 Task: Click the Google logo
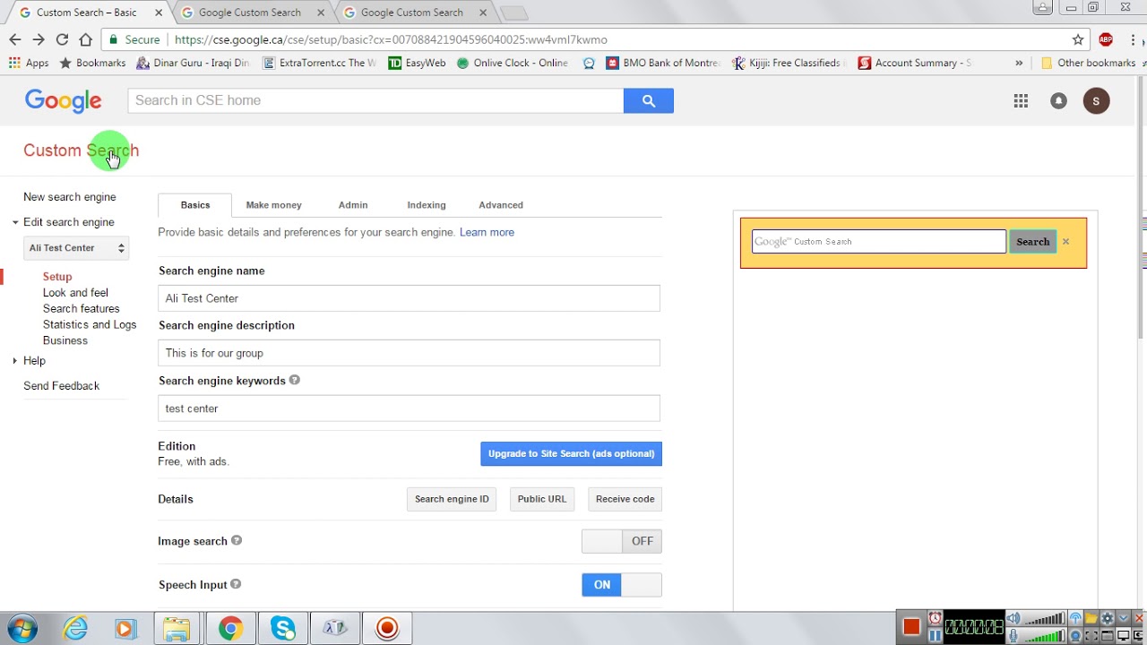pyautogui.click(x=63, y=100)
